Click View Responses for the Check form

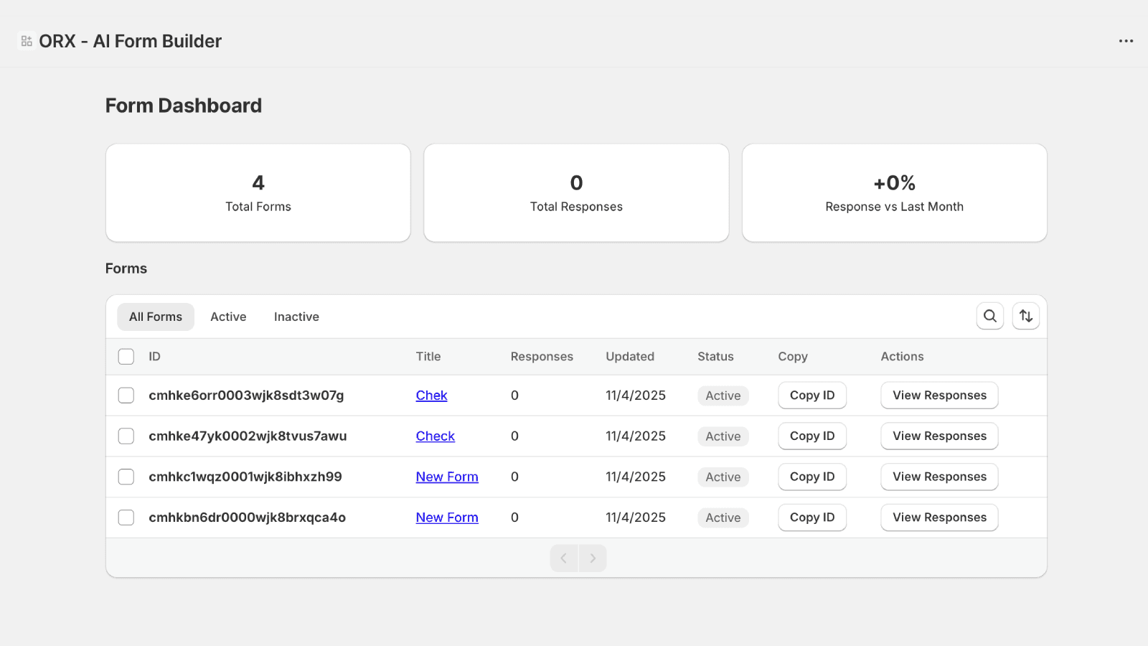[939, 436]
